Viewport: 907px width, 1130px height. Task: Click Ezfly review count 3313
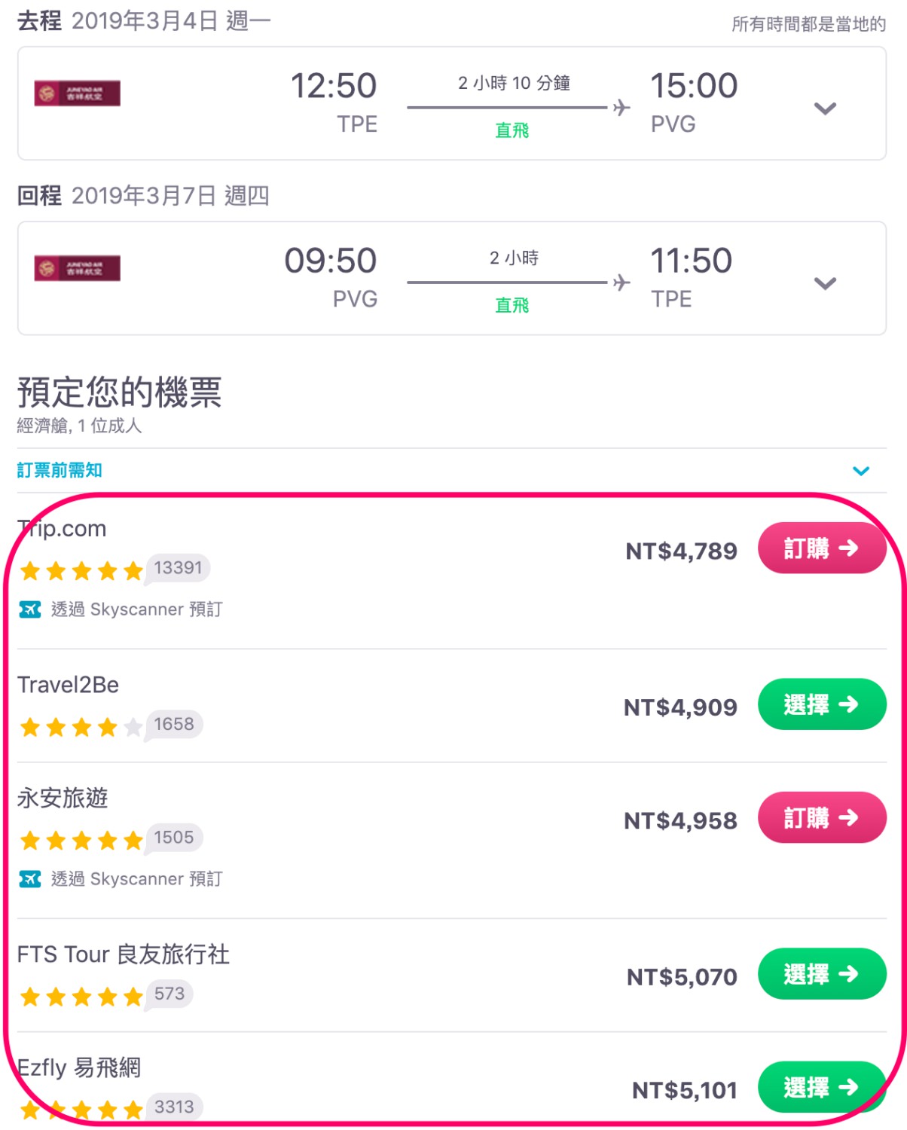pyautogui.click(x=174, y=1107)
